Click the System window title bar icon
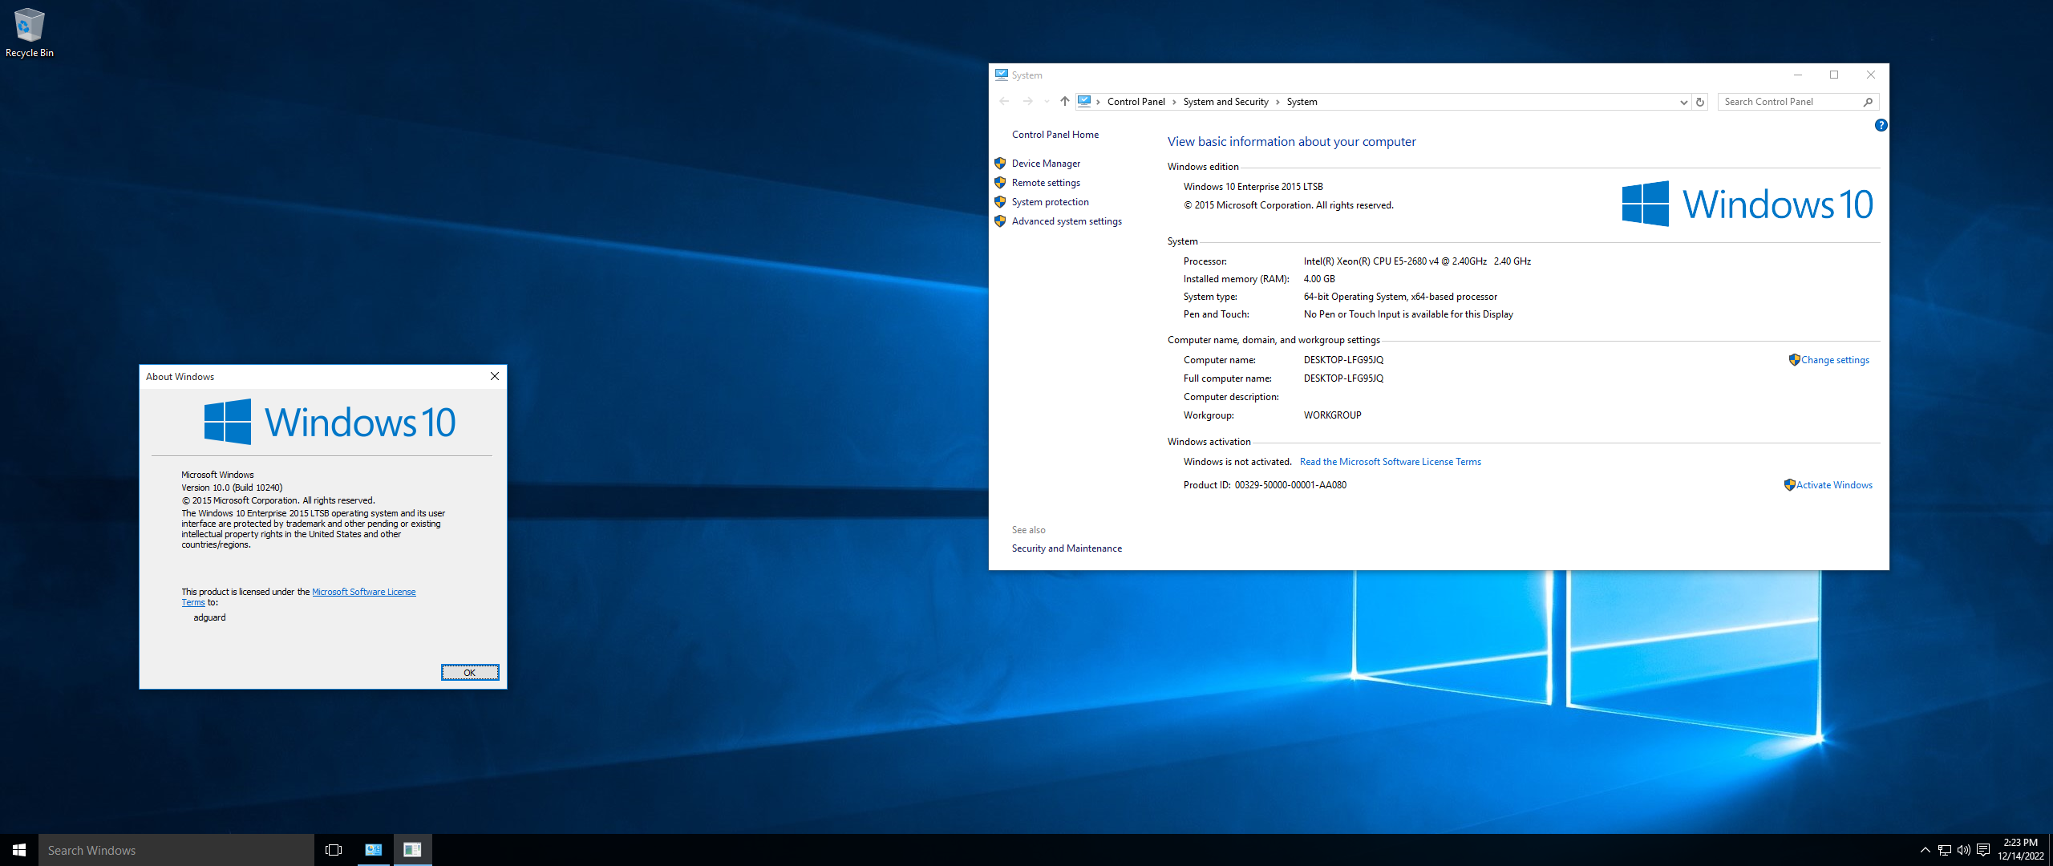 click(1001, 75)
